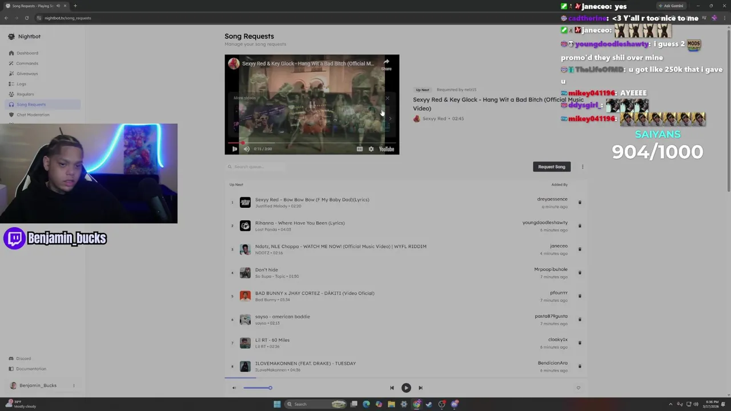Select the Don't hide song title
731x411 pixels.
click(x=267, y=270)
